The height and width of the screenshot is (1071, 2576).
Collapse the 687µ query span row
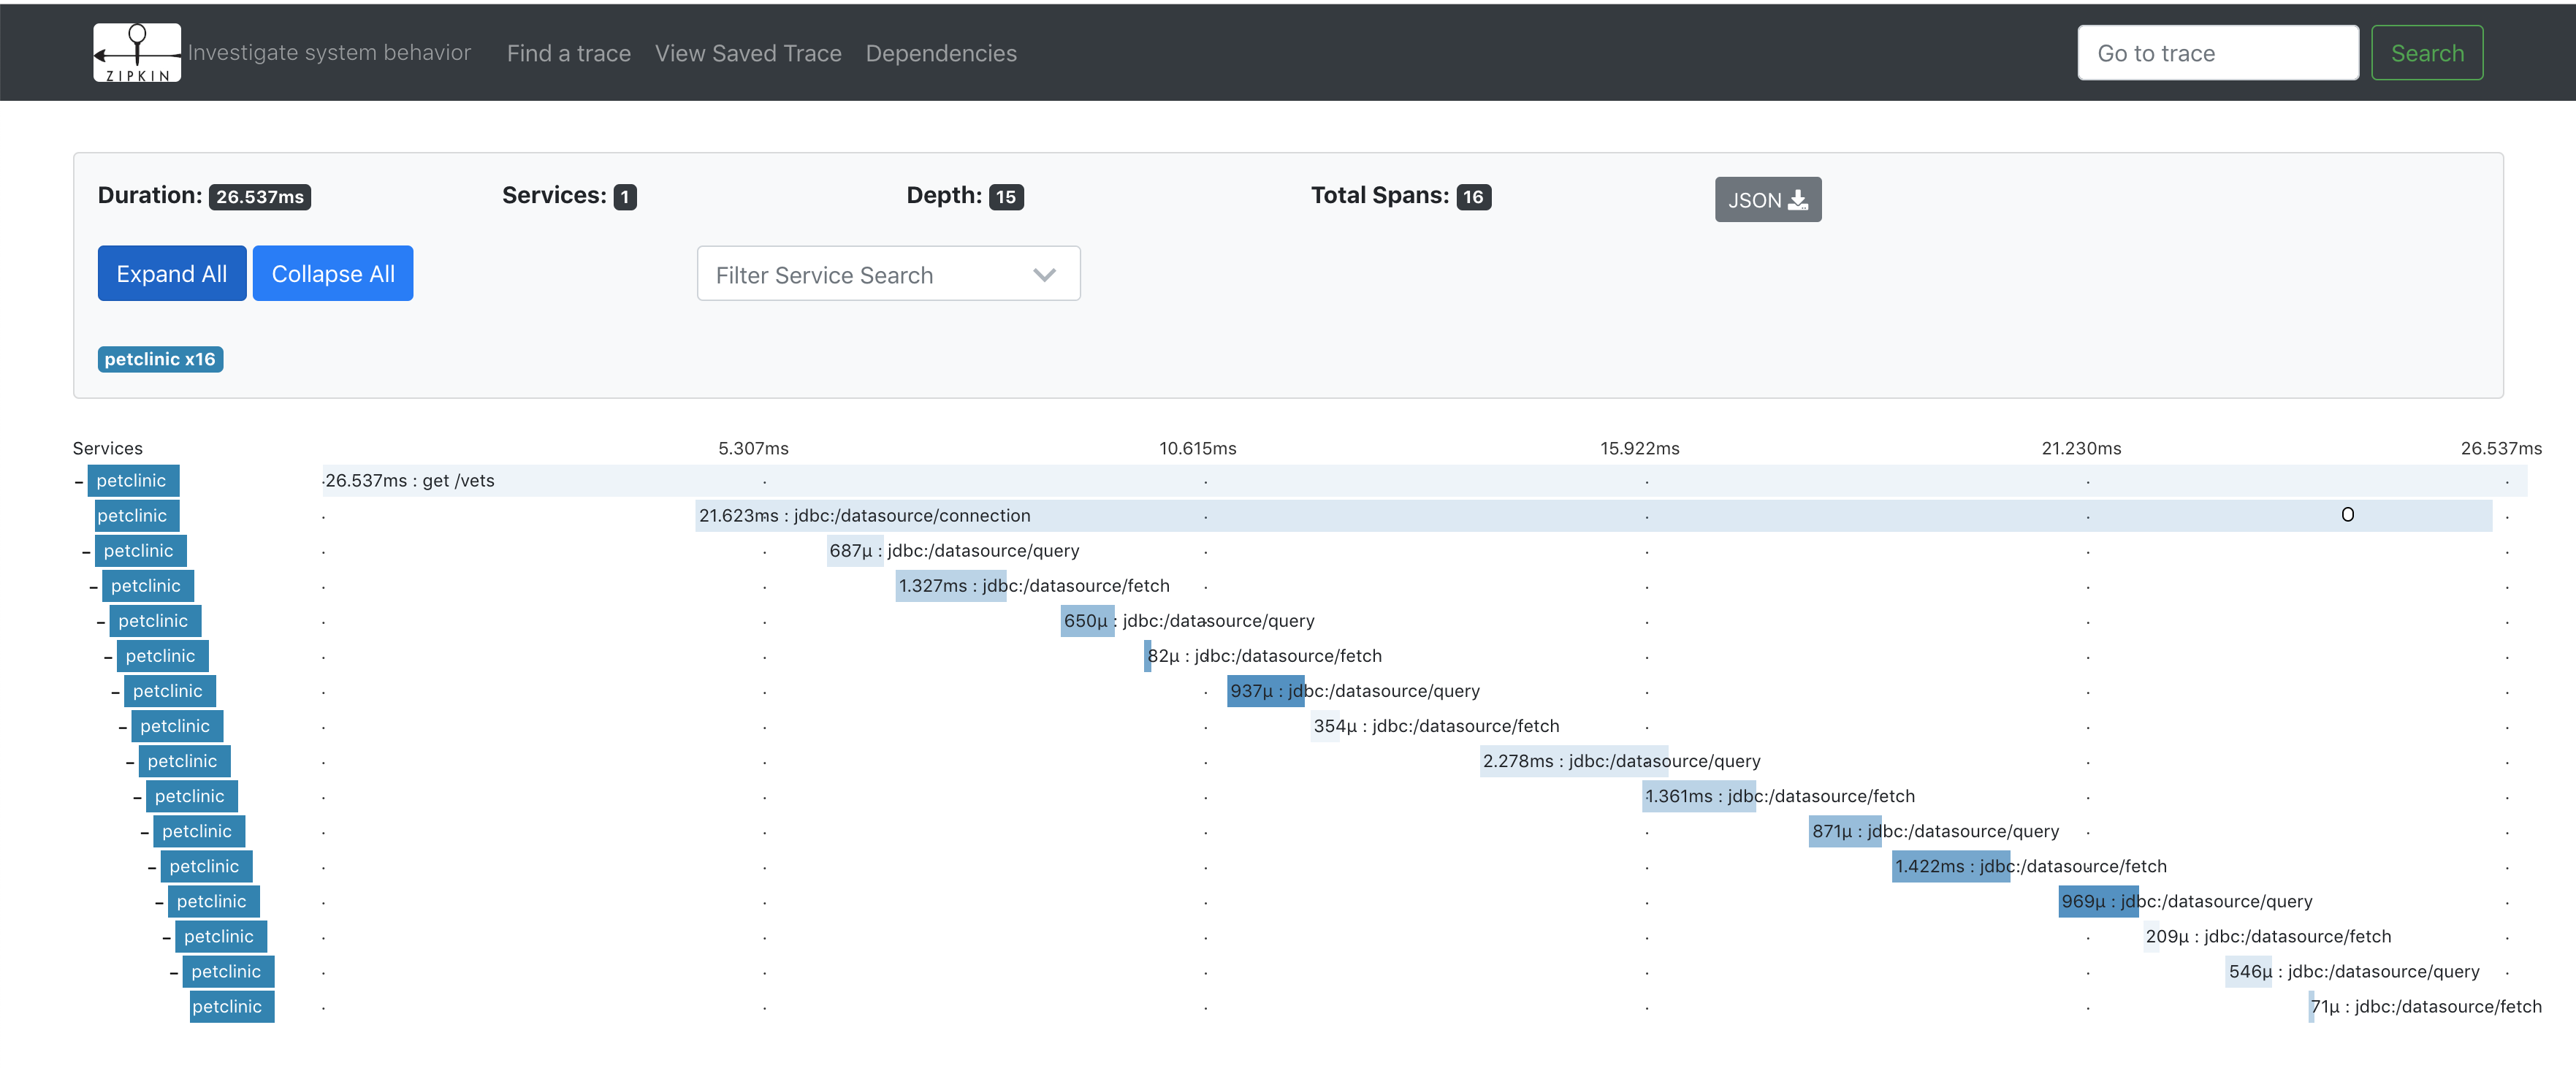point(86,552)
